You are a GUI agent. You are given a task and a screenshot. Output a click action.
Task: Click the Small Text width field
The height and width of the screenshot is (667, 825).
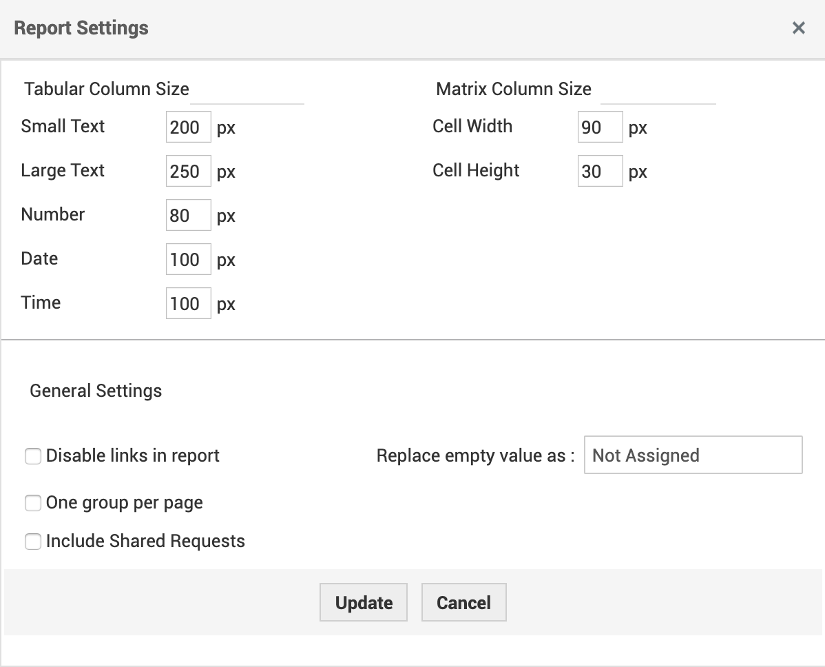[x=188, y=127]
